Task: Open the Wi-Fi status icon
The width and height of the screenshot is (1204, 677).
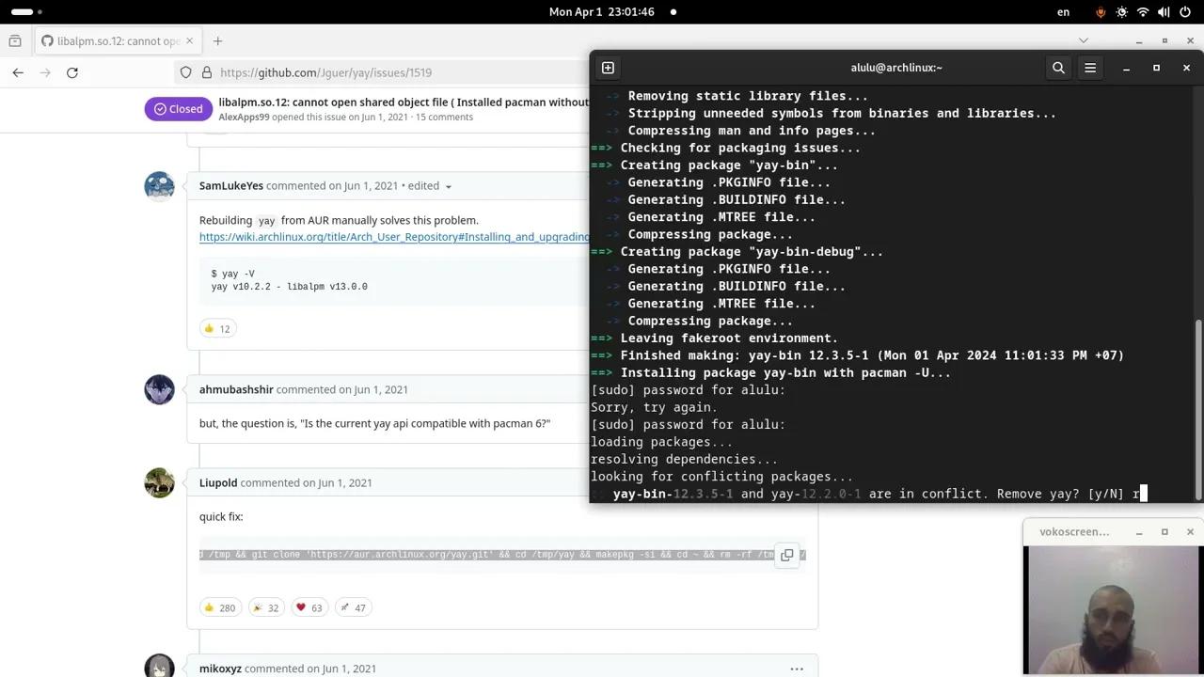Action: tap(1143, 12)
